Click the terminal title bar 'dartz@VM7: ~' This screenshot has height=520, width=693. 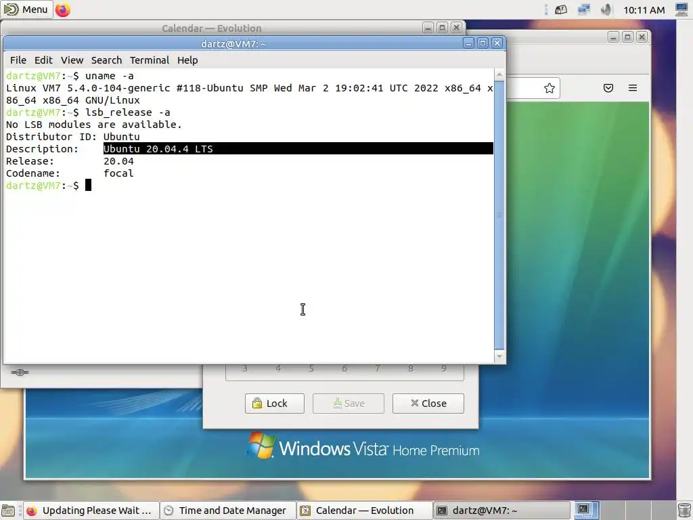coord(233,44)
